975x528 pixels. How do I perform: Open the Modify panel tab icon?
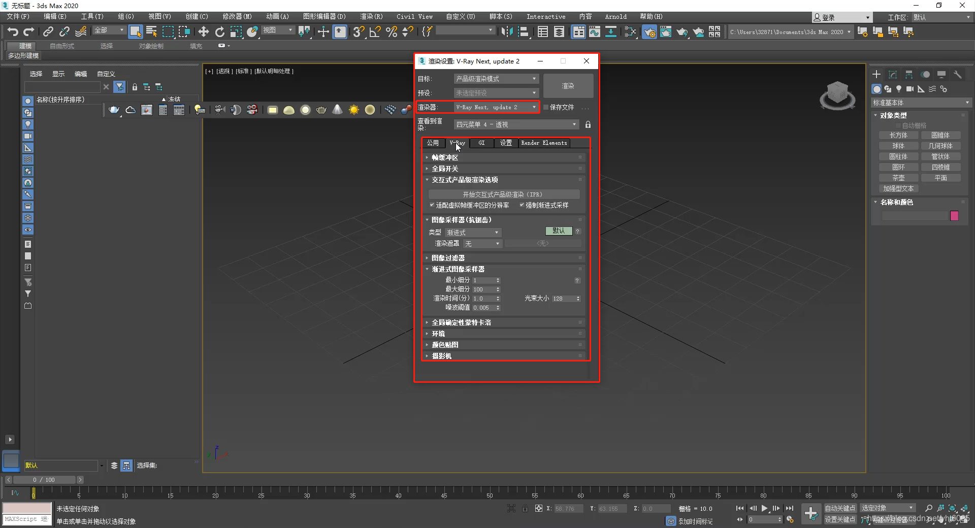[x=893, y=75]
